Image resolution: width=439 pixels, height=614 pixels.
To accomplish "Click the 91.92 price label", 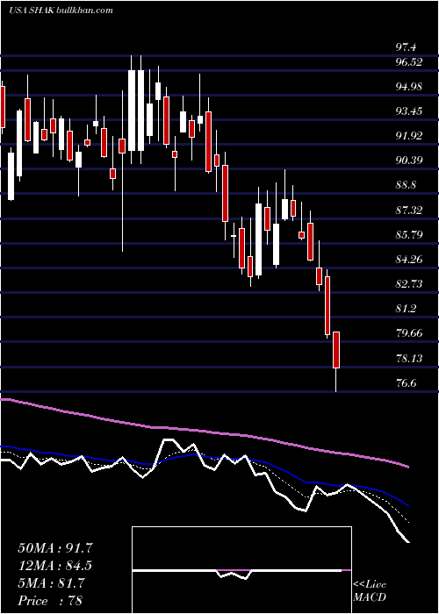I will coord(409,136).
